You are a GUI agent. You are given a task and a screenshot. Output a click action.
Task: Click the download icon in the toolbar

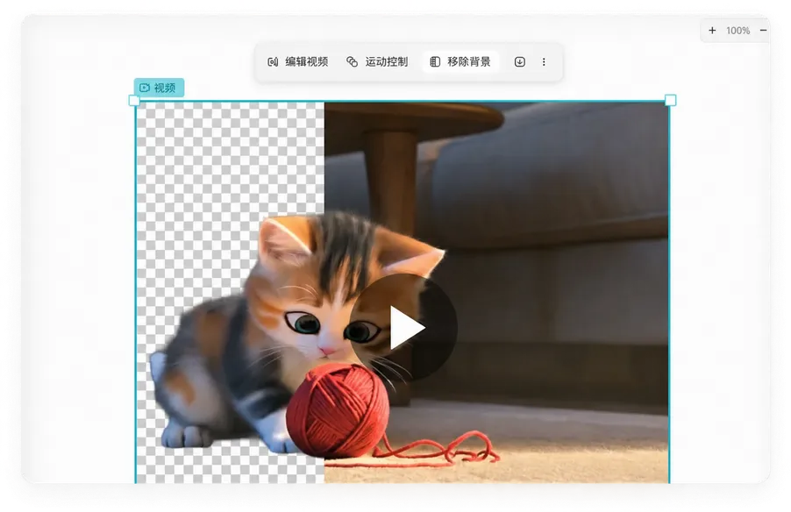pos(520,62)
